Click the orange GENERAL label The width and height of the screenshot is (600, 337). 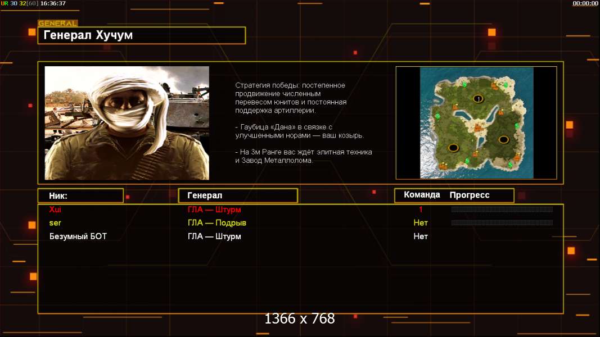[x=57, y=23]
